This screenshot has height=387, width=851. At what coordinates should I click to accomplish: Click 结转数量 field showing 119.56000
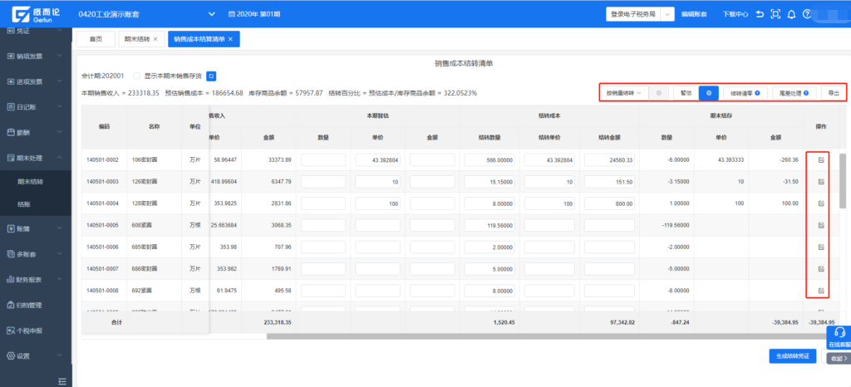489,225
